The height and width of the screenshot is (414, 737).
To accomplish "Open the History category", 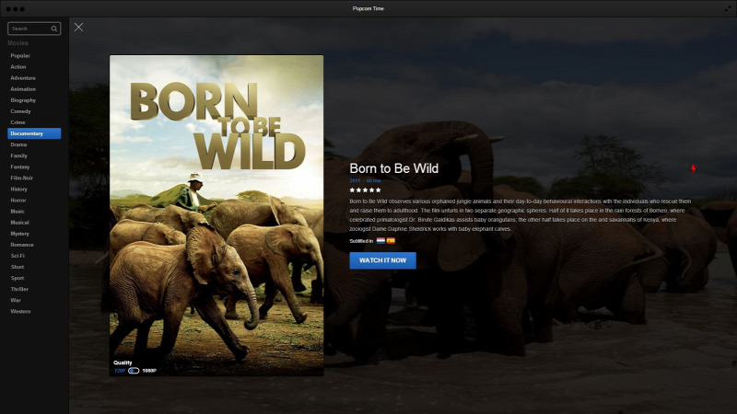I will (x=18, y=190).
